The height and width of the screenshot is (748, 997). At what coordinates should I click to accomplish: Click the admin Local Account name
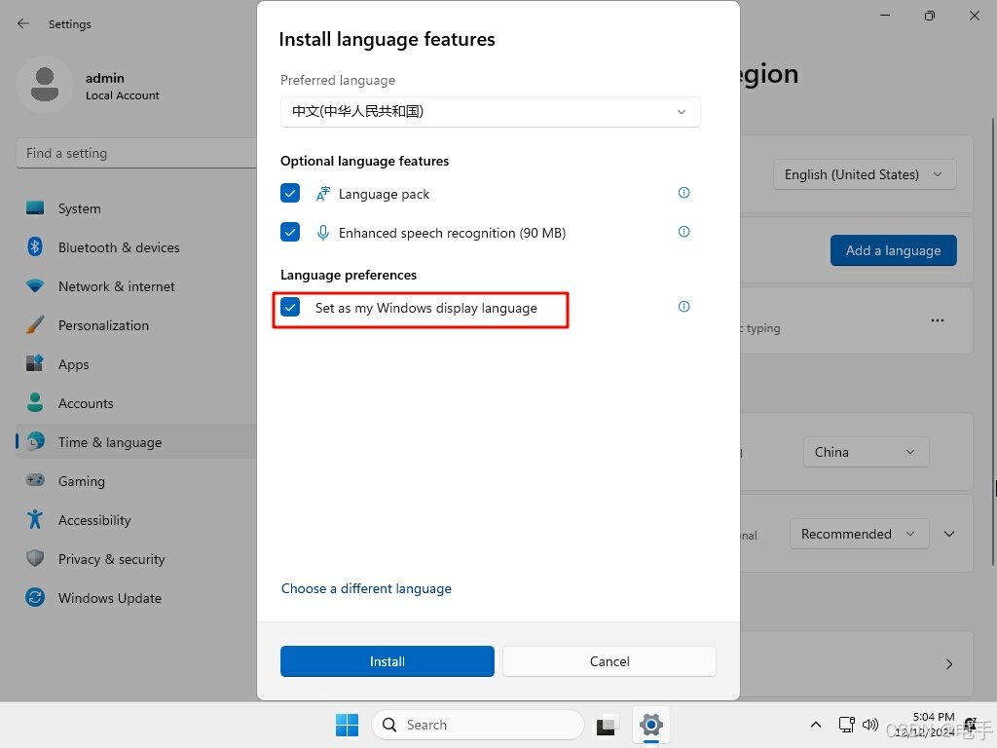point(122,86)
